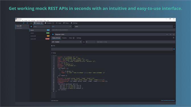Switch to the Status & Body tab

coord(56,38)
